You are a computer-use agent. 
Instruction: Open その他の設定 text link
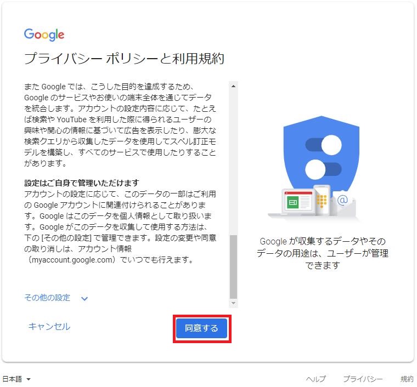[x=47, y=298]
